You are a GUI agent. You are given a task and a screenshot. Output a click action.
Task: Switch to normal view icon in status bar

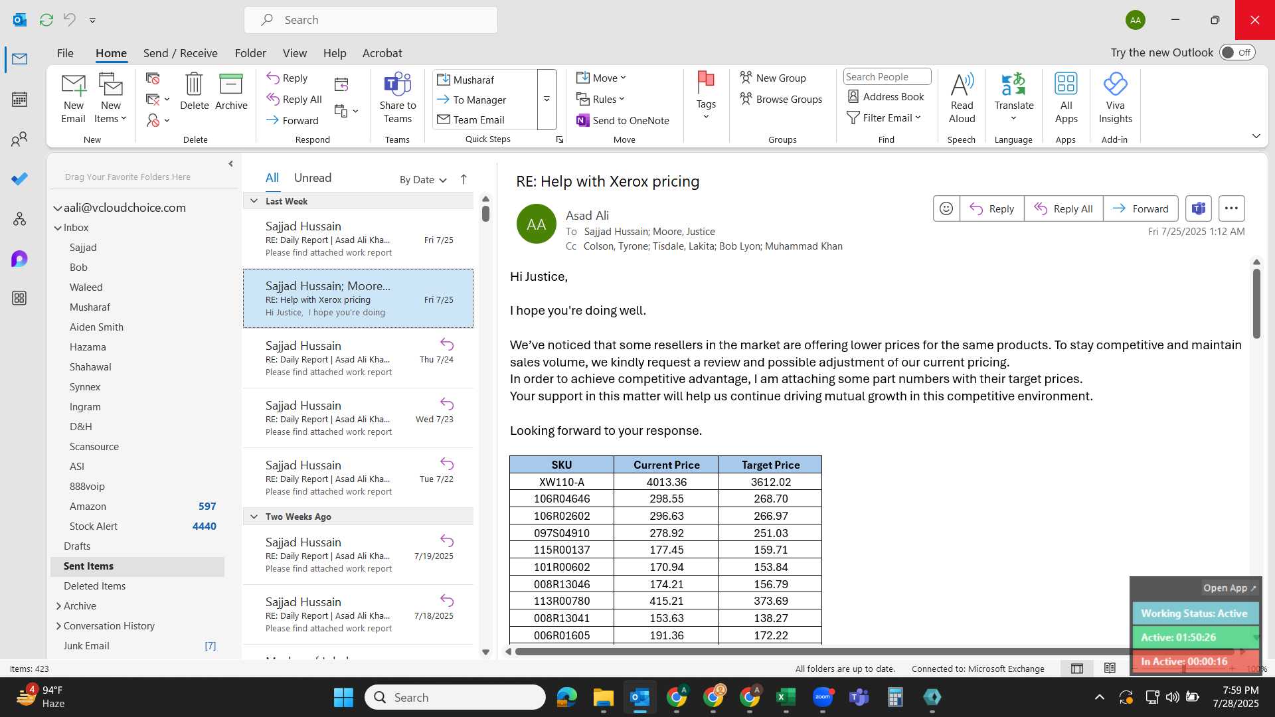tap(1077, 669)
